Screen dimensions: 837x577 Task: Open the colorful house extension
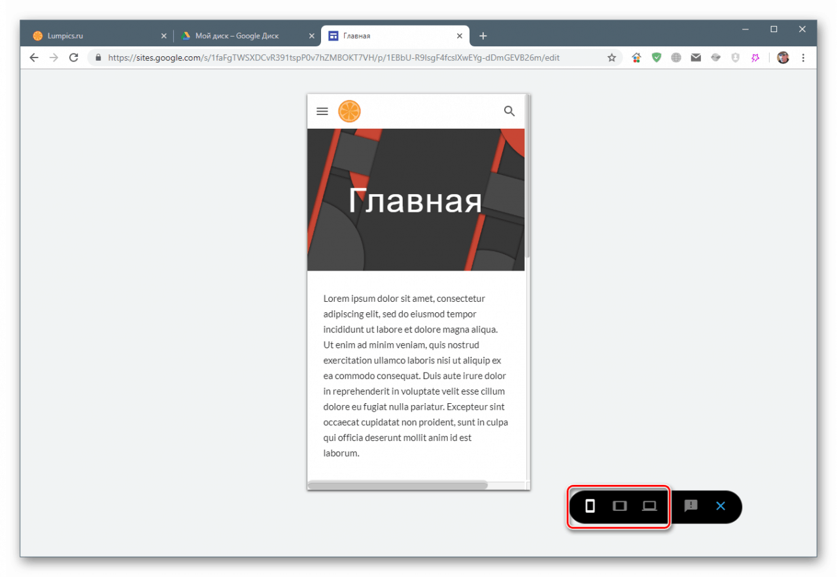(636, 58)
